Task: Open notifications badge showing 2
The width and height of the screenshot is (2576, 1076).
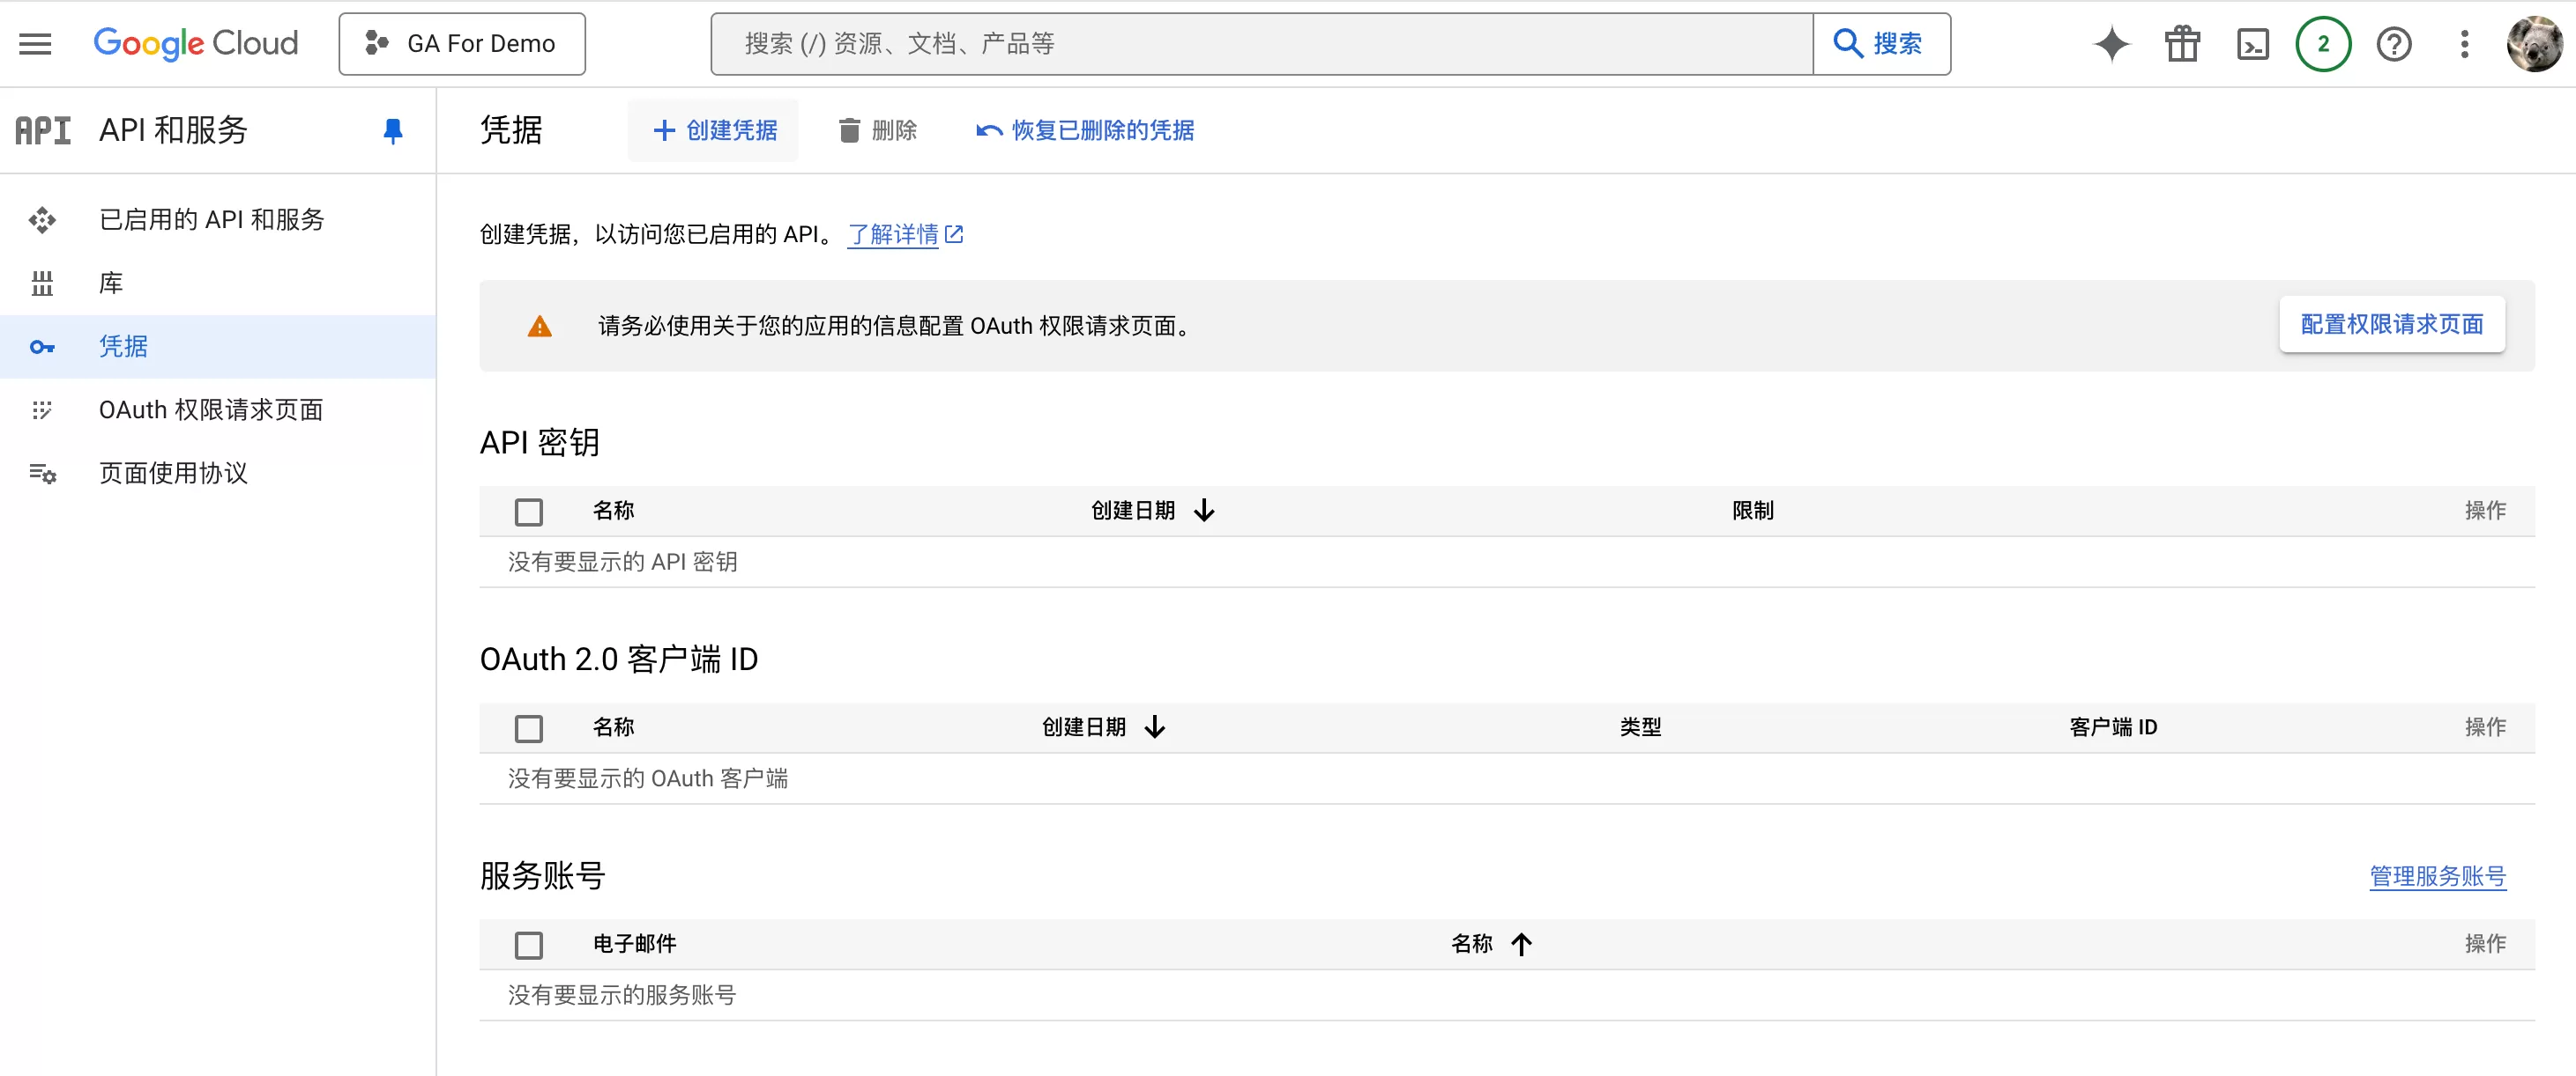Action: coord(2323,44)
